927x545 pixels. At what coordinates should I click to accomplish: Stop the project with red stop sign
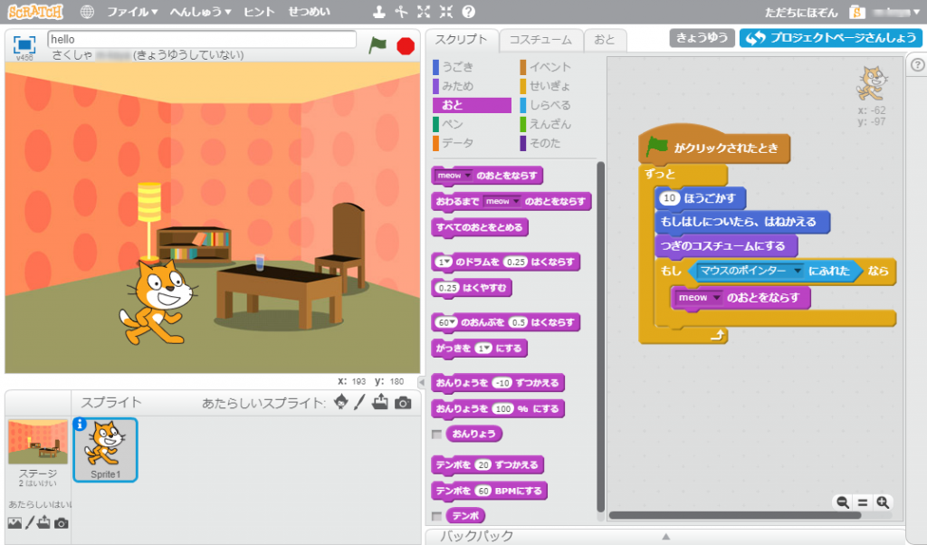(x=406, y=45)
